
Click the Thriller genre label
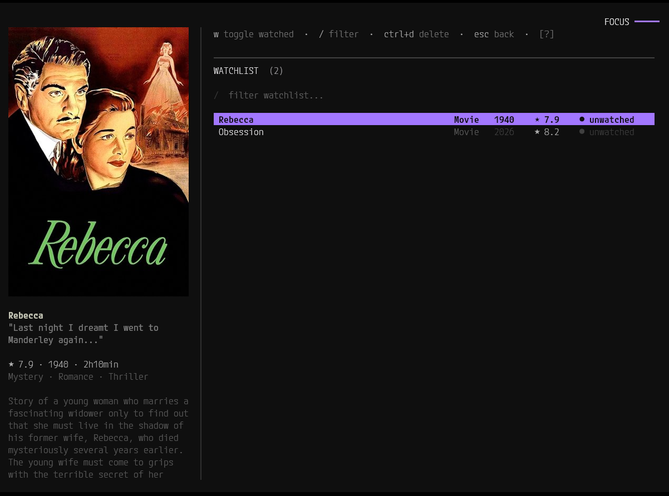point(129,377)
